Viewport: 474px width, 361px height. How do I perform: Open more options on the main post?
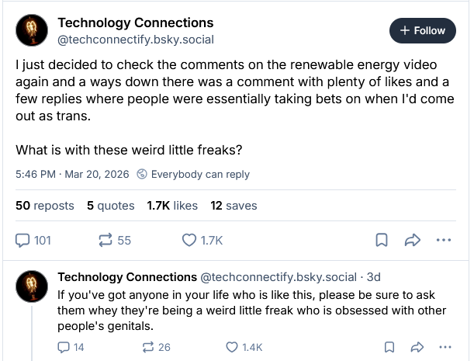[x=444, y=241]
